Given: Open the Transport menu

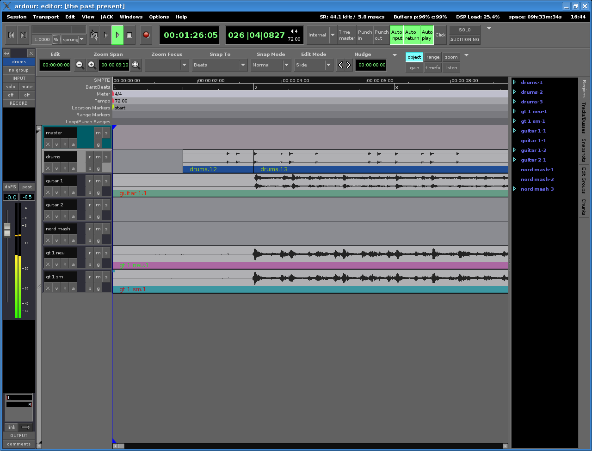Looking at the screenshot, I should coord(46,17).
